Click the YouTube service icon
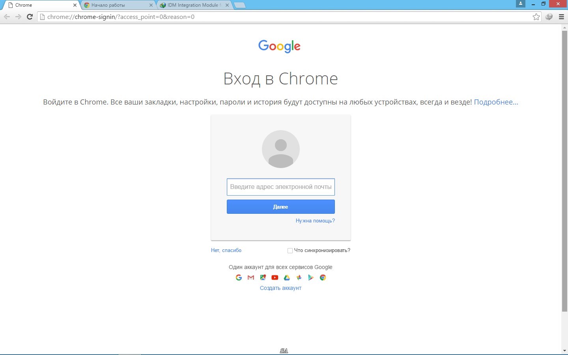Screen dimensions: 568x355 click(275, 278)
